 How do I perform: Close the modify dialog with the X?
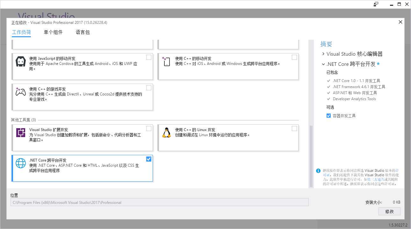pos(400,22)
